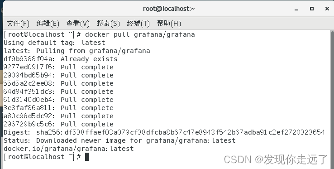334x169 pixels.
Task: Close the root@localhost terminal window
Action: tap(327, 9)
